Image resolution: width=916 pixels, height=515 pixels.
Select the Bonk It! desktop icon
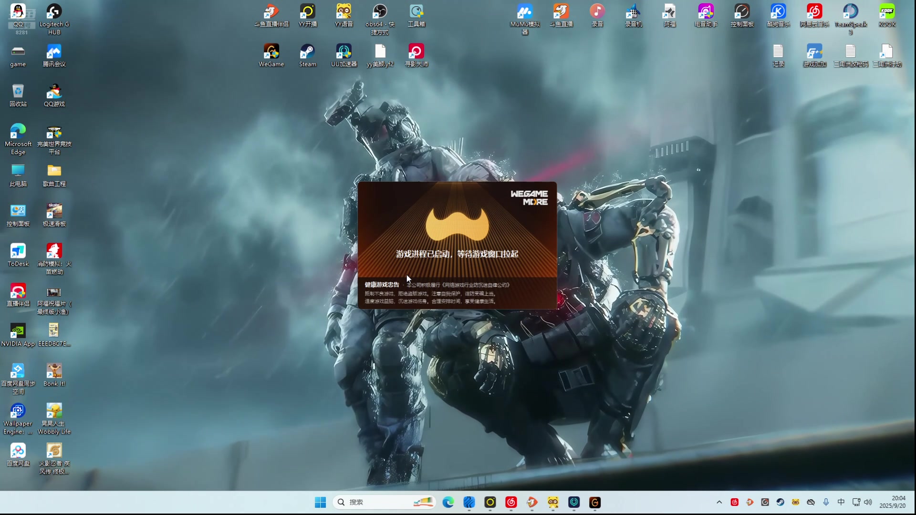(x=54, y=375)
